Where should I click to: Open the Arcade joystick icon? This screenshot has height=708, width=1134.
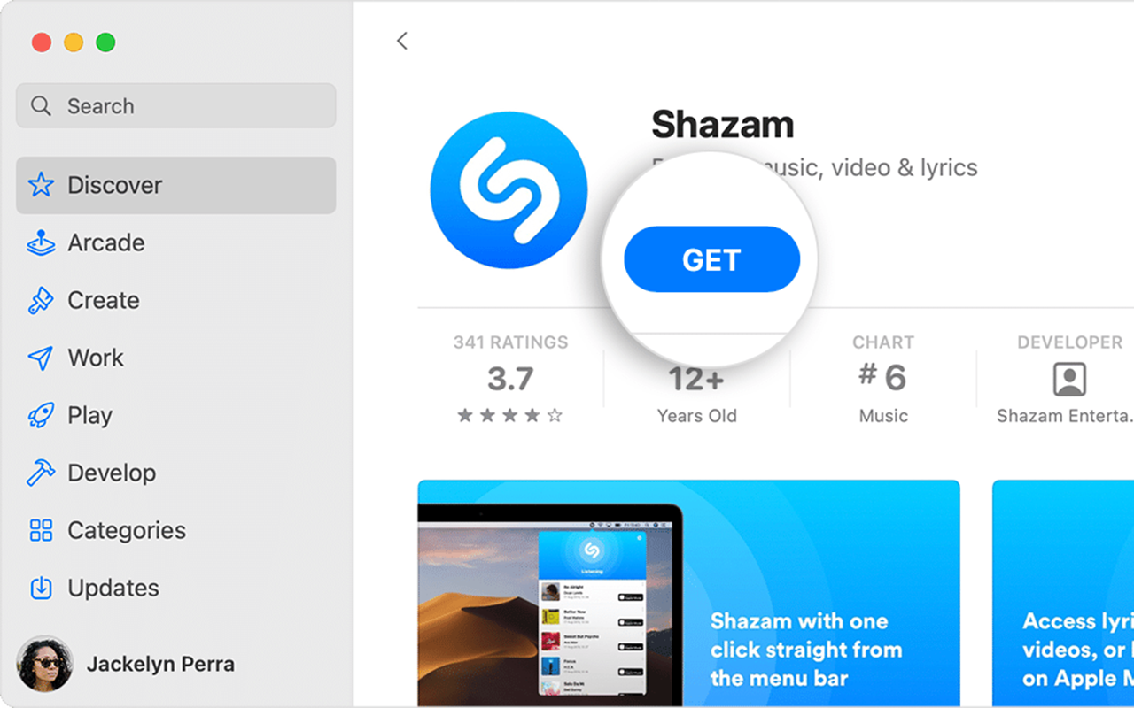pos(41,242)
